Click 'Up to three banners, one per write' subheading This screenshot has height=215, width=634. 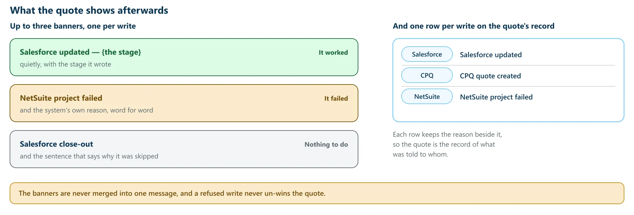pyautogui.click(x=73, y=26)
